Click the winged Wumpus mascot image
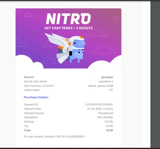The height and width of the screenshot is (149, 160). [x=65, y=48]
